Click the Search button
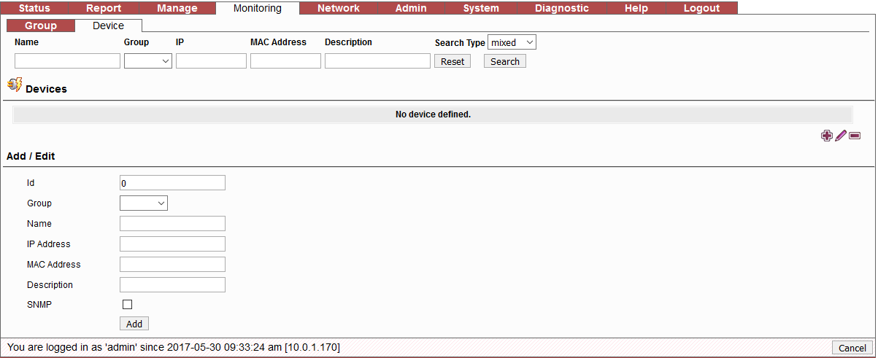This screenshot has width=878, height=358. pyautogui.click(x=505, y=62)
